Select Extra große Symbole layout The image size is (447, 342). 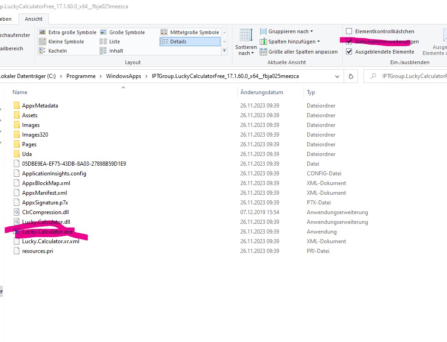click(68, 32)
